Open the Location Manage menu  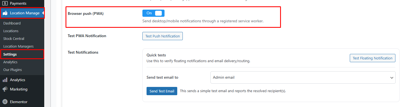pyautogui.click(x=22, y=13)
